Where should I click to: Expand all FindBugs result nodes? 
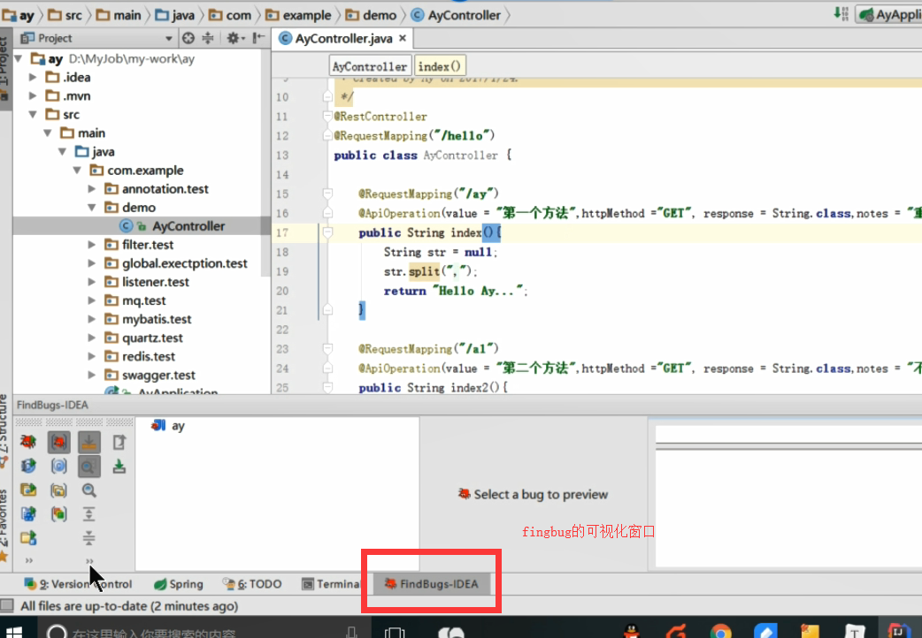[x=89, y=514]
